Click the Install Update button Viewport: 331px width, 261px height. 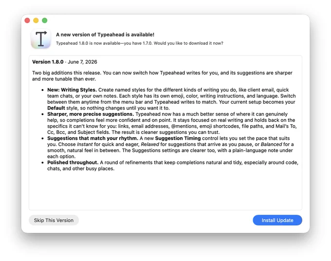coord(277,220)
